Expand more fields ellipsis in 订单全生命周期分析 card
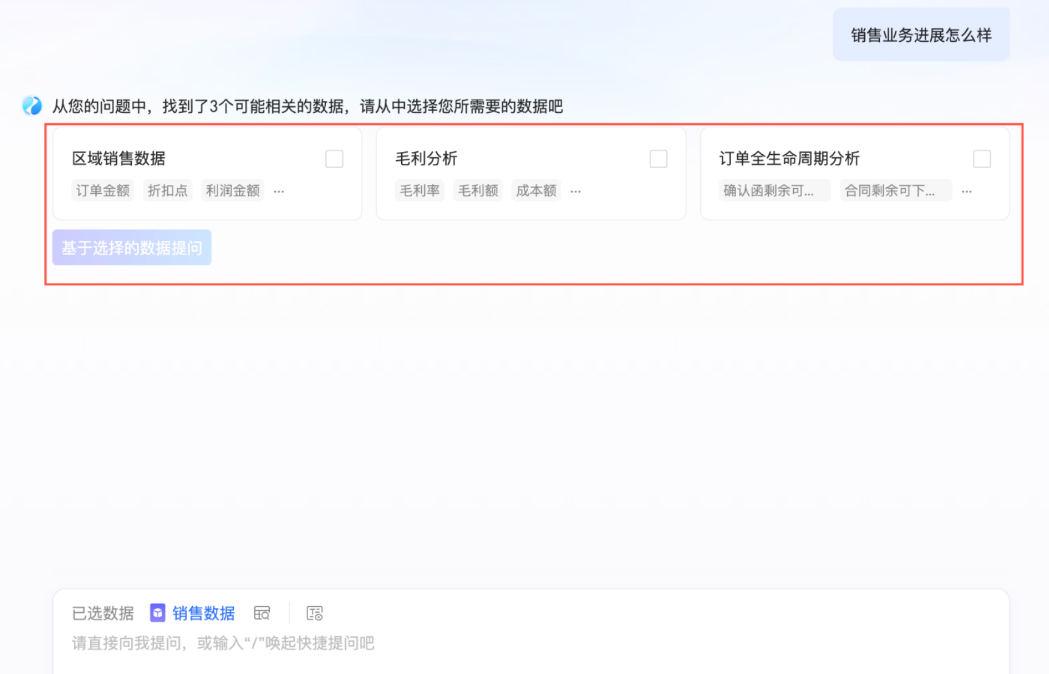1049x674 pixels. [x=967, y=191]
